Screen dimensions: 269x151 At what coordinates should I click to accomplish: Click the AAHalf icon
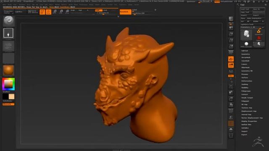tap(231, 46)
